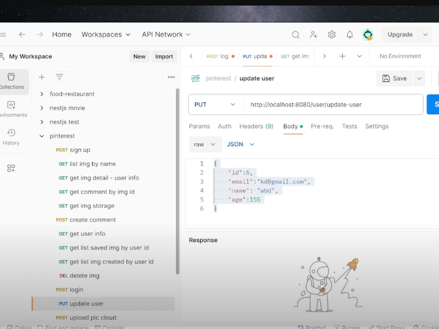Switch to the Headers (9) tab
The image size is (439, 329).
256,126
